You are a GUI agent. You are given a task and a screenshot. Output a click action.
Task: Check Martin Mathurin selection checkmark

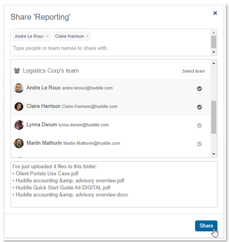point(199,144)
